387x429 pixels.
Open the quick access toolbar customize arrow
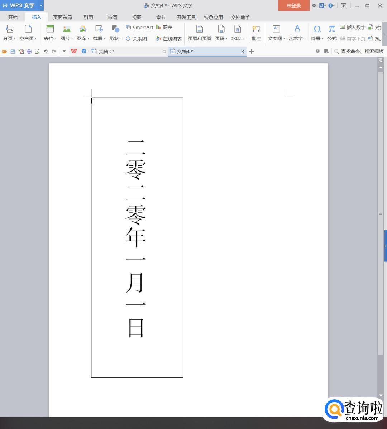(x=64, y=52)
